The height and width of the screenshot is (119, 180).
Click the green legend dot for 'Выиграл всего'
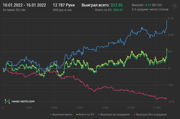pyautogui.click(x=51, y=115)
